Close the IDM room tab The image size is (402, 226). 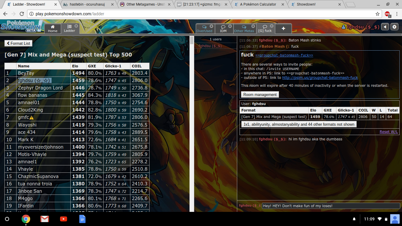(230, 26)
